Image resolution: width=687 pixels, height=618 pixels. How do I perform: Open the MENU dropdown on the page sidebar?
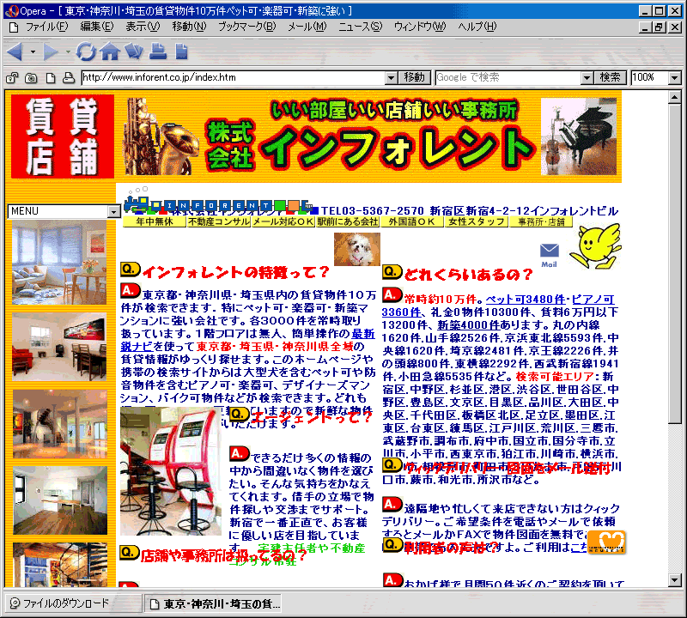(113, 211)
